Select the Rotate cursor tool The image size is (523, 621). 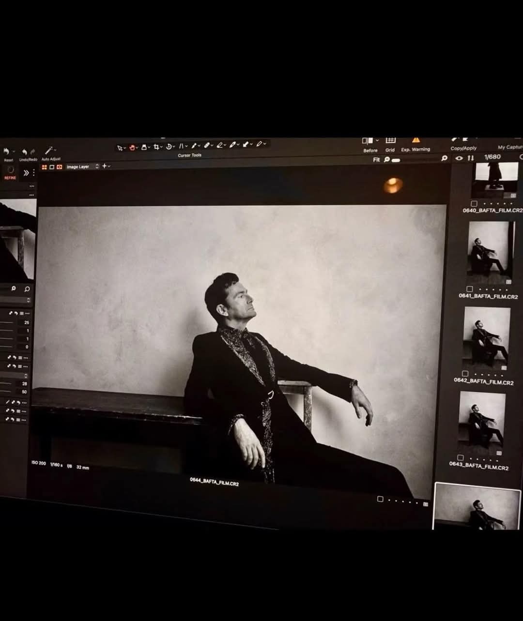point(169,147)
